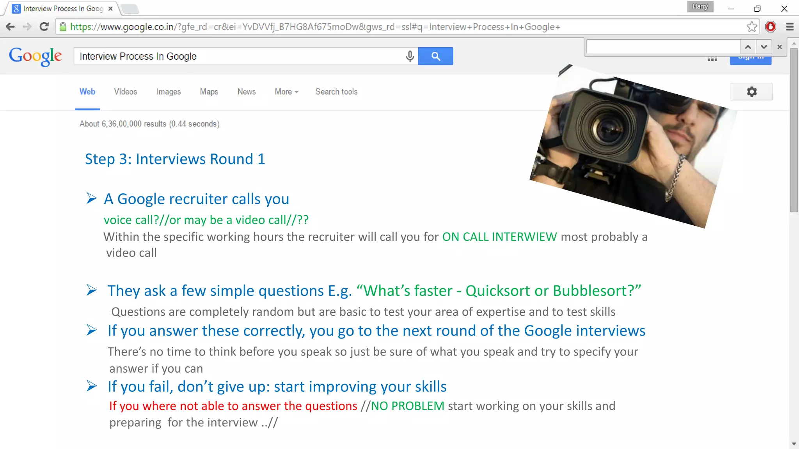Open the Google apps grid icon
The width and height of the screenshot is (799, 449).
pos(712,59)
